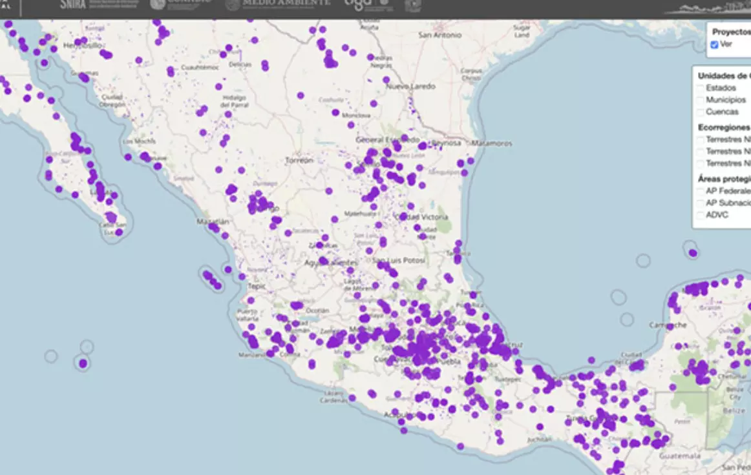This screenshot has height=475, width=751.
Task: Select the purple marker in the Gulf of Mexico
Action: coord(693,253)
